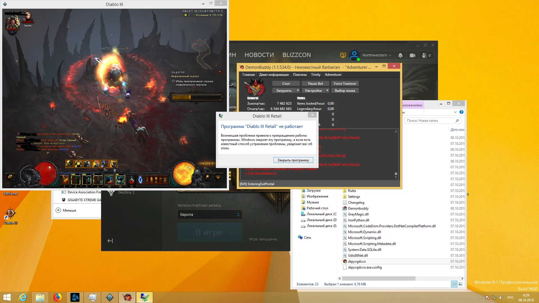Click the Закрыть программу button
Screen dimensions: 539x303
(x=293, y=160)
